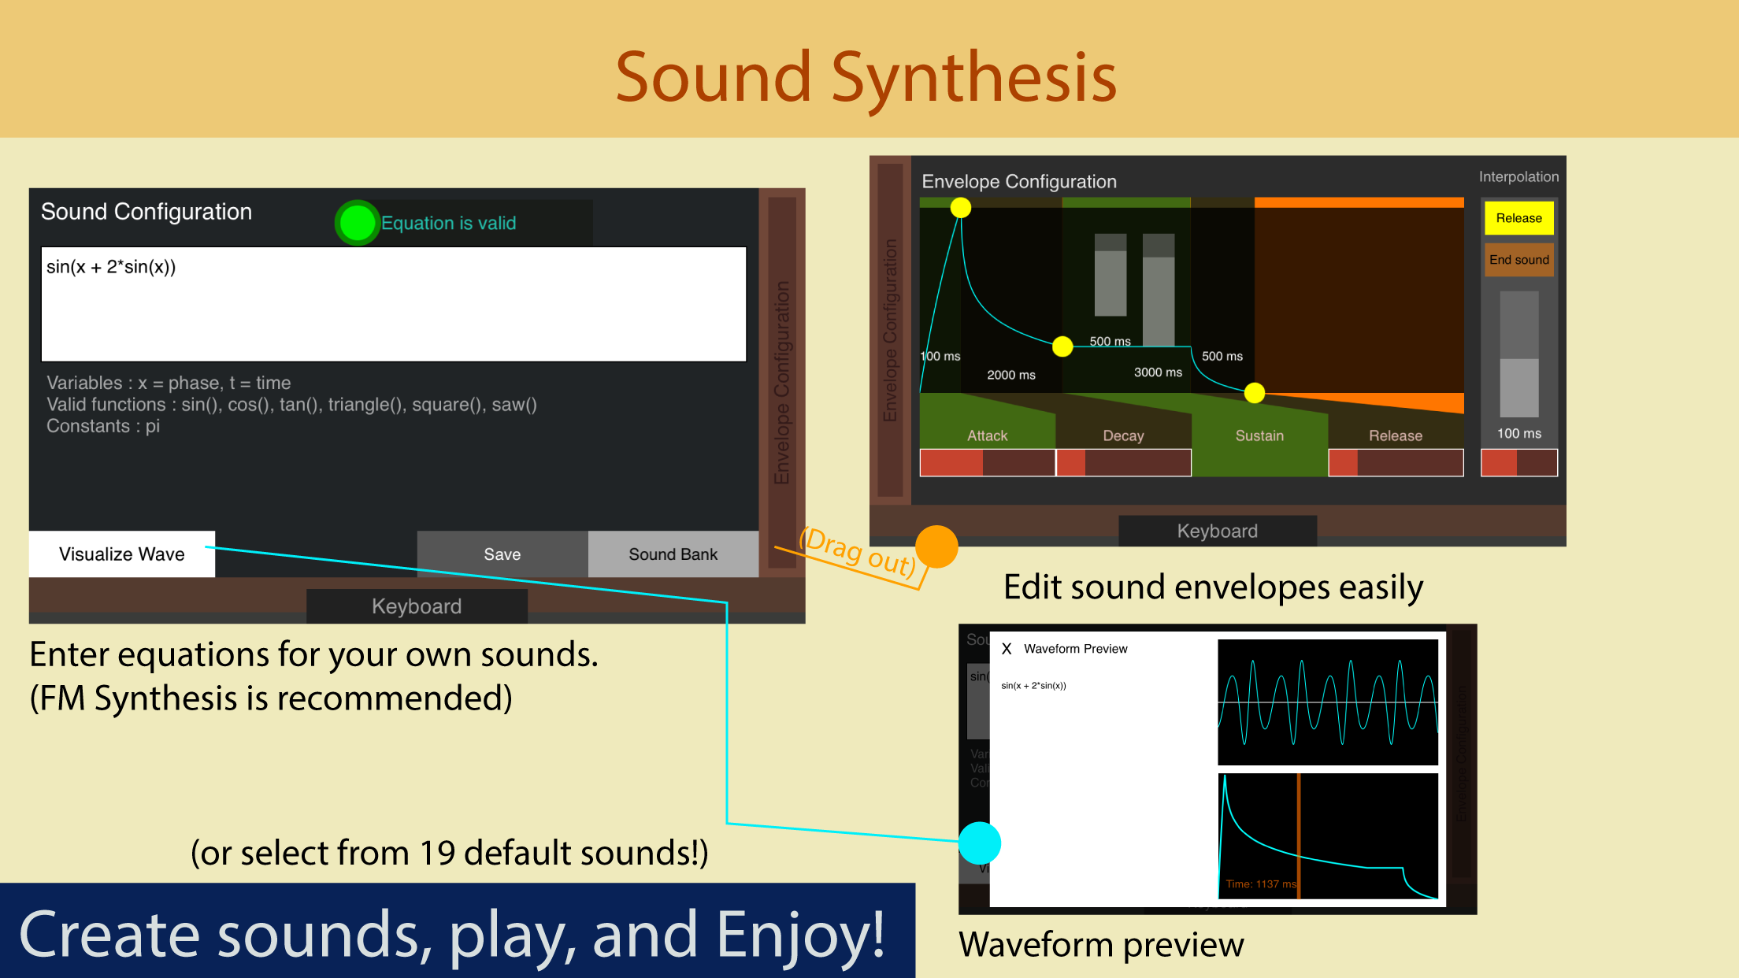Click the red slider bar under Decay
This screenshot has width=1739, height=978.
(x=1123, y=463)
